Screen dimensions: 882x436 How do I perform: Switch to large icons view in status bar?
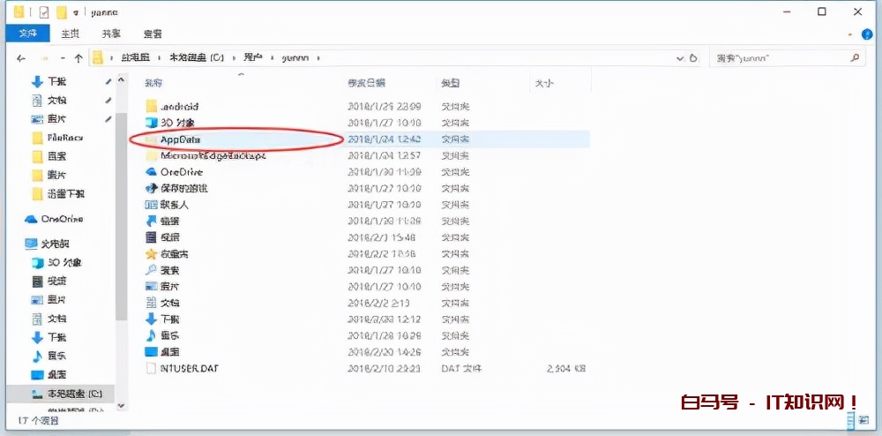coord(863,420)
